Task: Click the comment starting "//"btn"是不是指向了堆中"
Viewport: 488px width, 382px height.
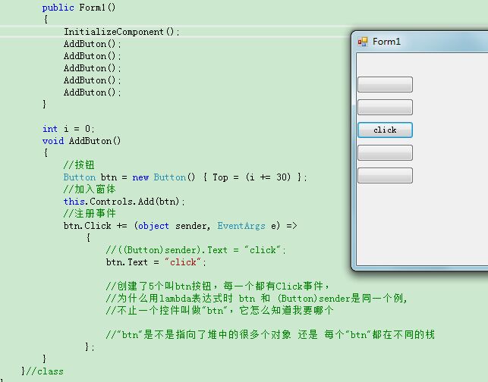Action: 270,334
